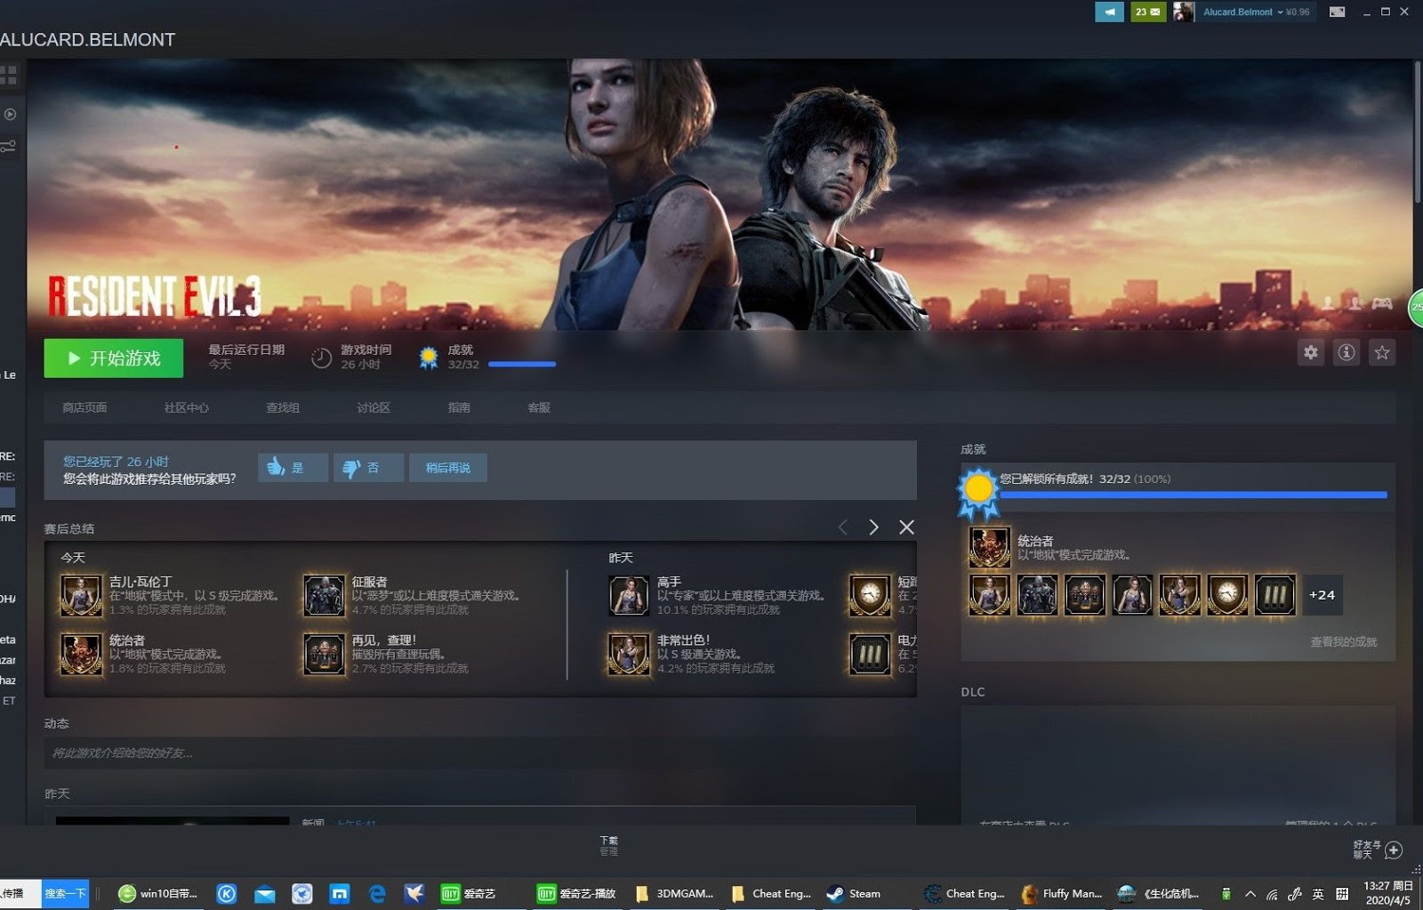Click the achievements sun badge in header
Screen dimensions: 1423x910
429,358
